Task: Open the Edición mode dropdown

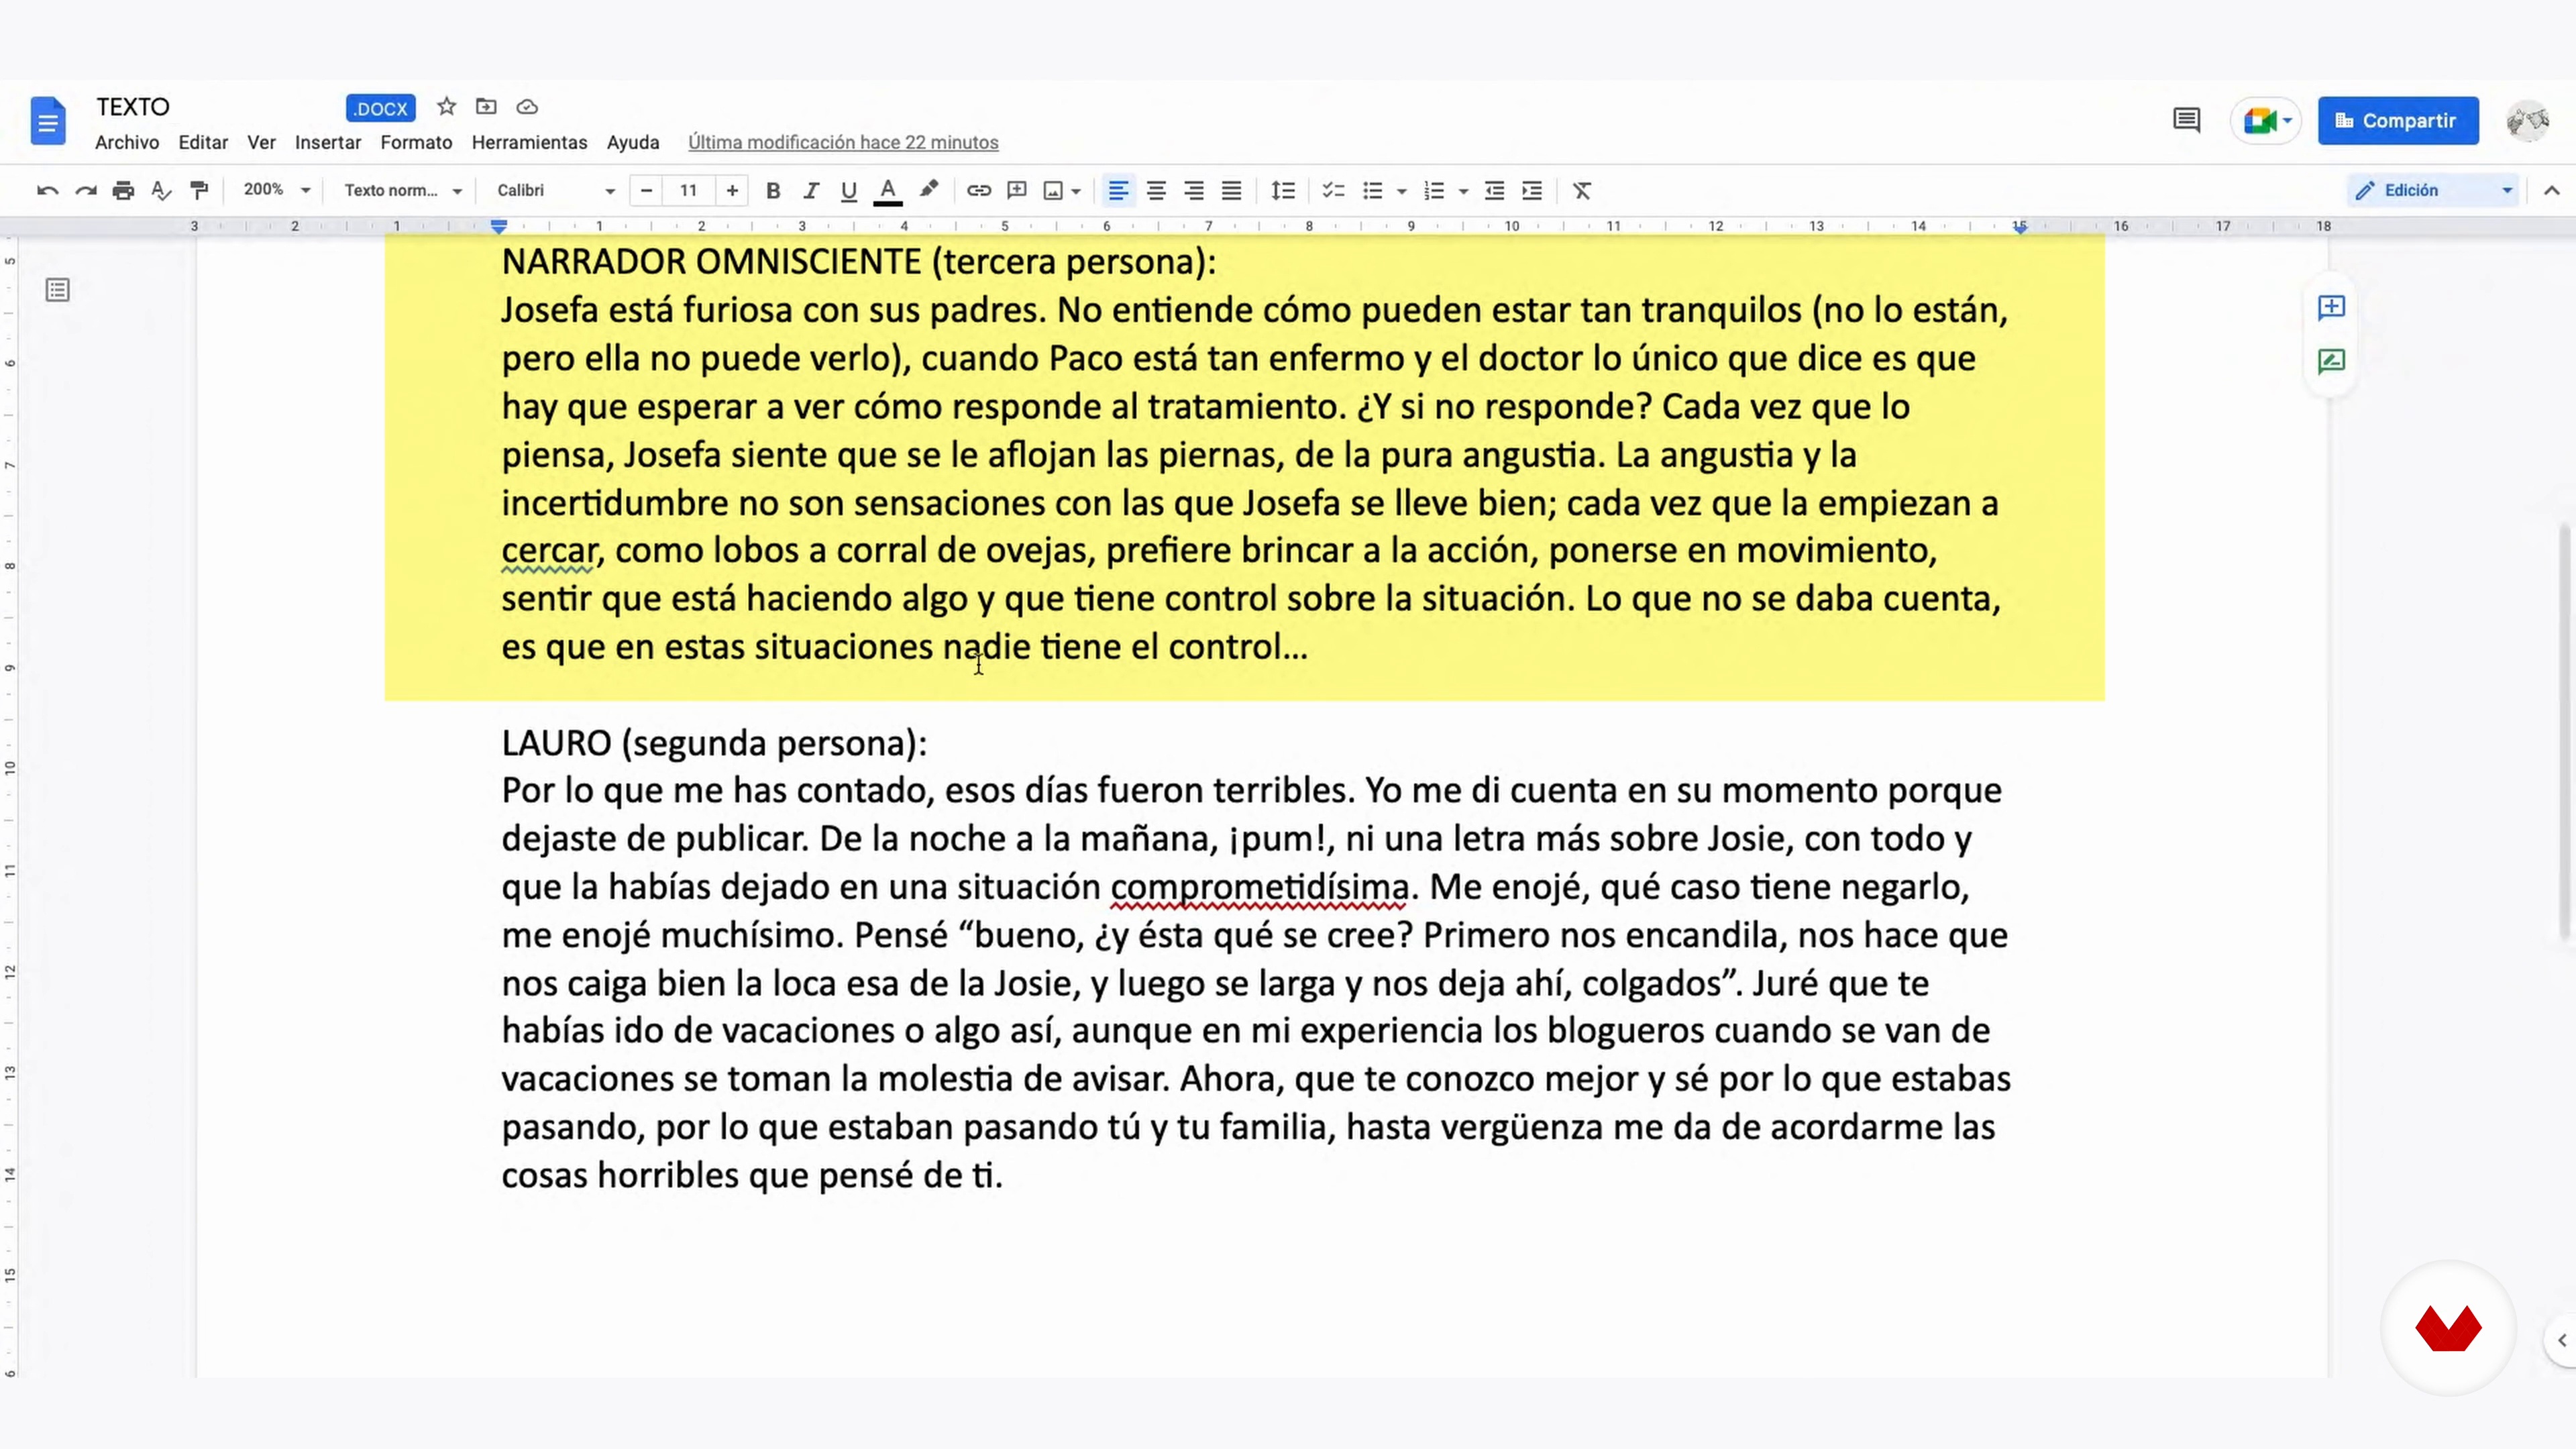Action: [x=2433, y=190]
